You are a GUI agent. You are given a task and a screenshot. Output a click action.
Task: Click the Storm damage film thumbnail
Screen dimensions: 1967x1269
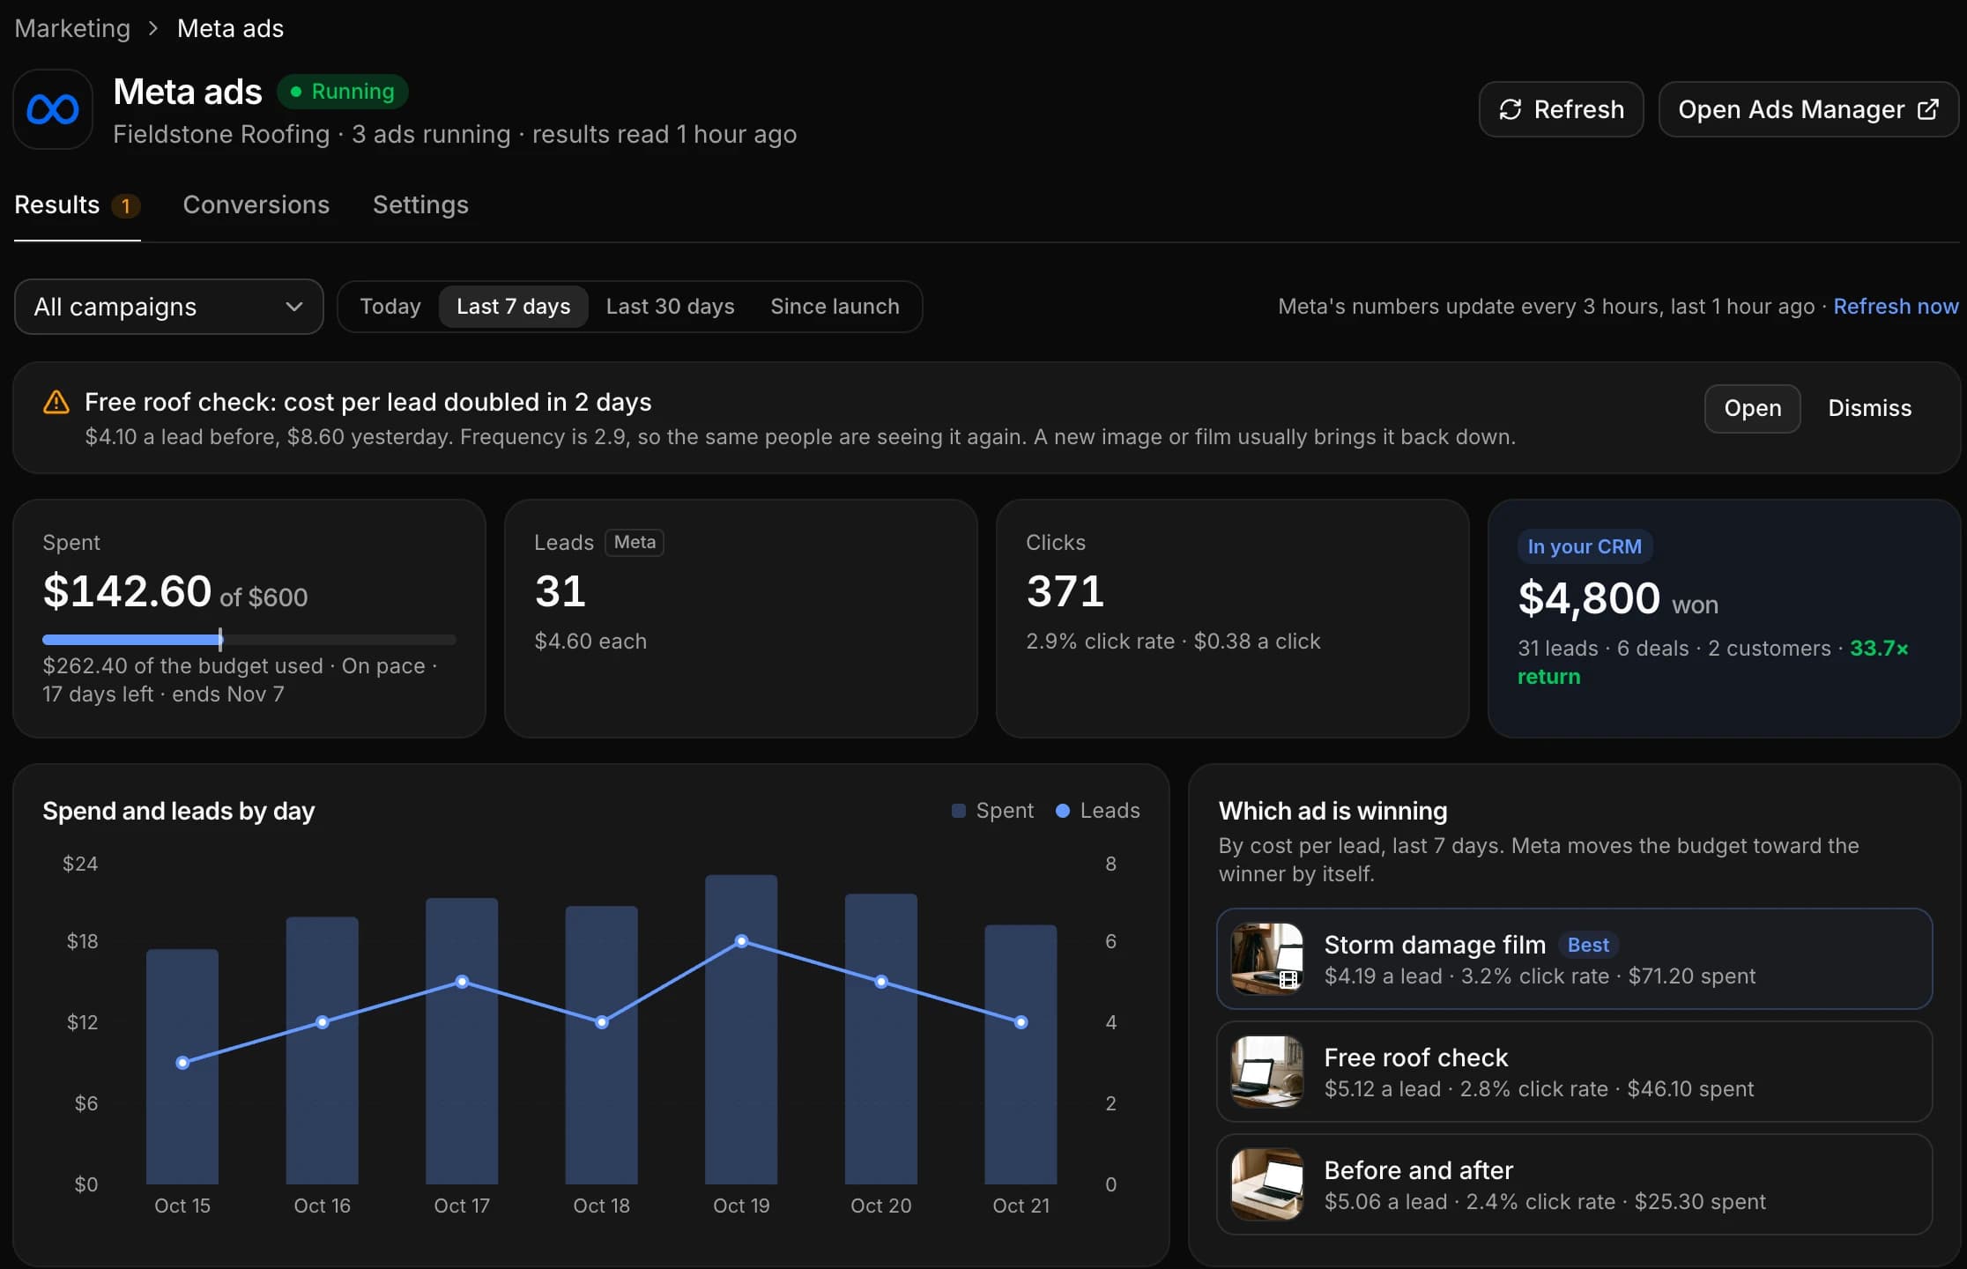pyautogui.click(x=1267, y=959)
